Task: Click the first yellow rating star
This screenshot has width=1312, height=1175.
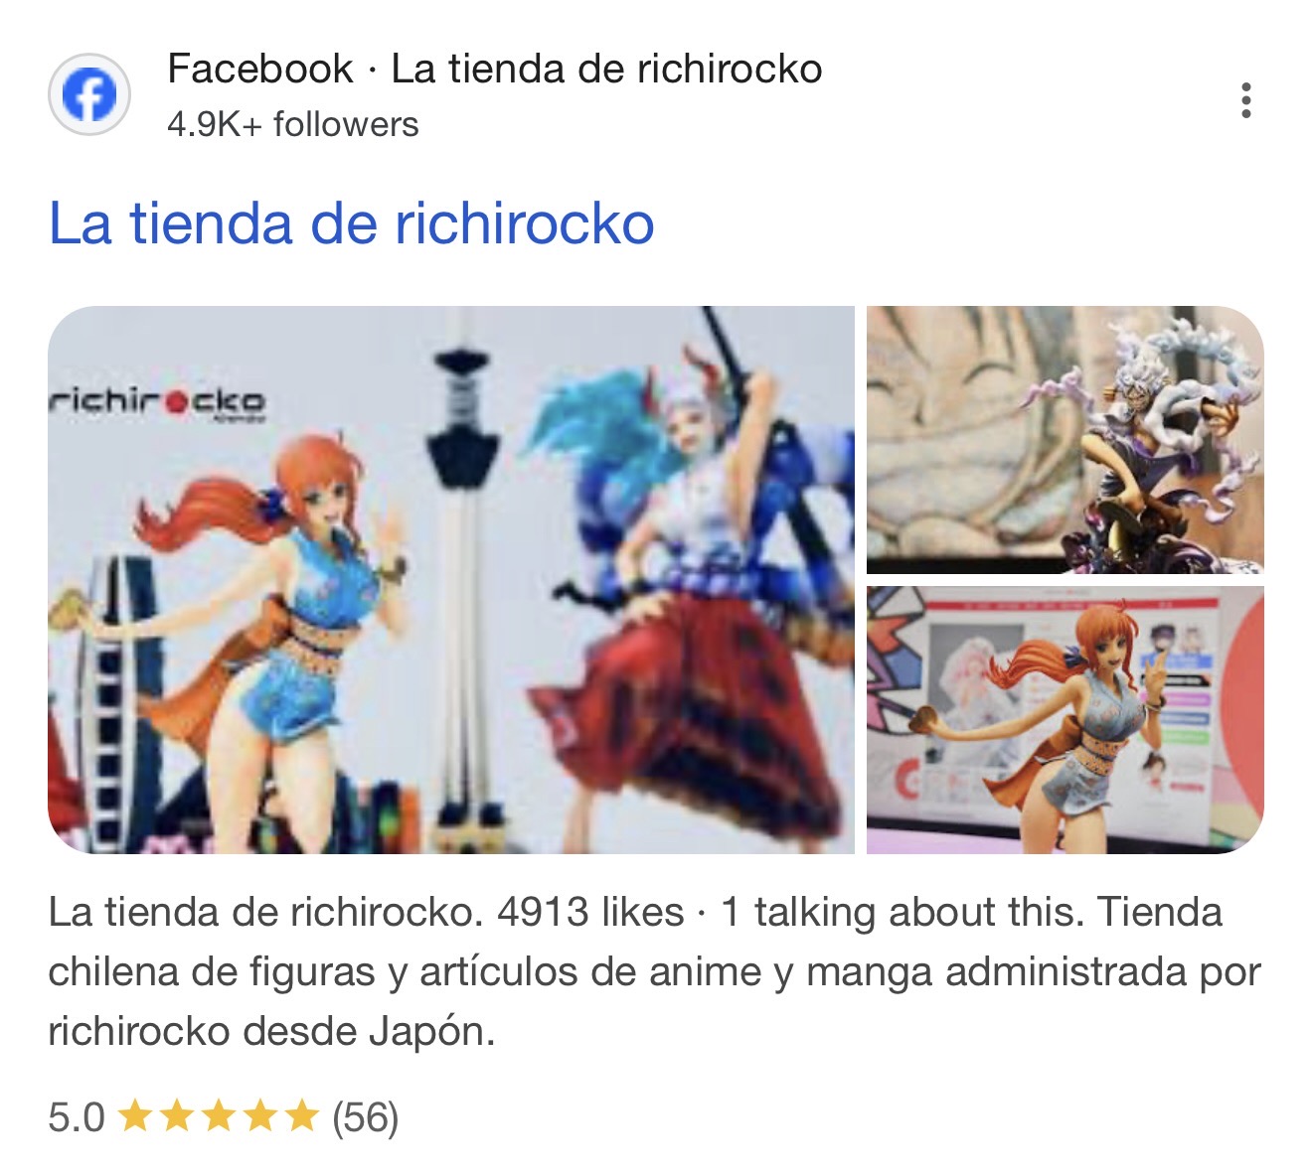Action: [x=134, y=1116]
